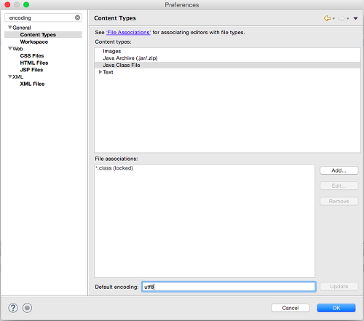
Task: Open the Help question mark icon
Action: [x=13, y=308]
